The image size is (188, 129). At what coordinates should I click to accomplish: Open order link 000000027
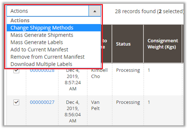coord(42,102)
